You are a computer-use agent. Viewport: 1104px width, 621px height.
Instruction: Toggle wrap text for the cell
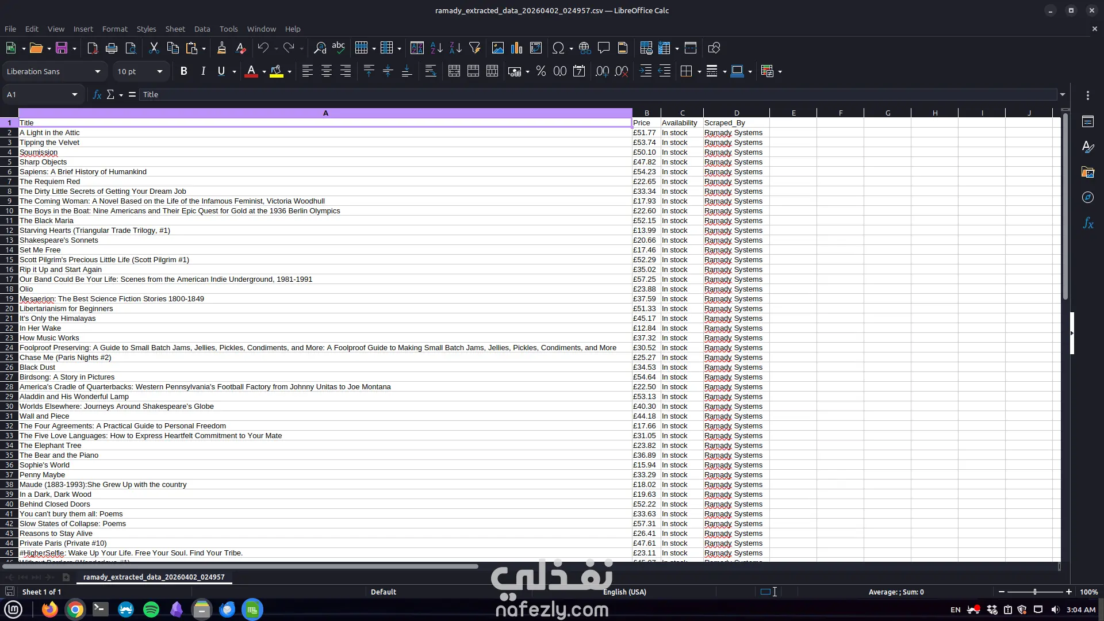click(x=431, y=71)
